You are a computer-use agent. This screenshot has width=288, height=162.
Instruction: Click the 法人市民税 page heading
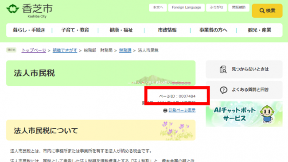[x=35, y=73]
